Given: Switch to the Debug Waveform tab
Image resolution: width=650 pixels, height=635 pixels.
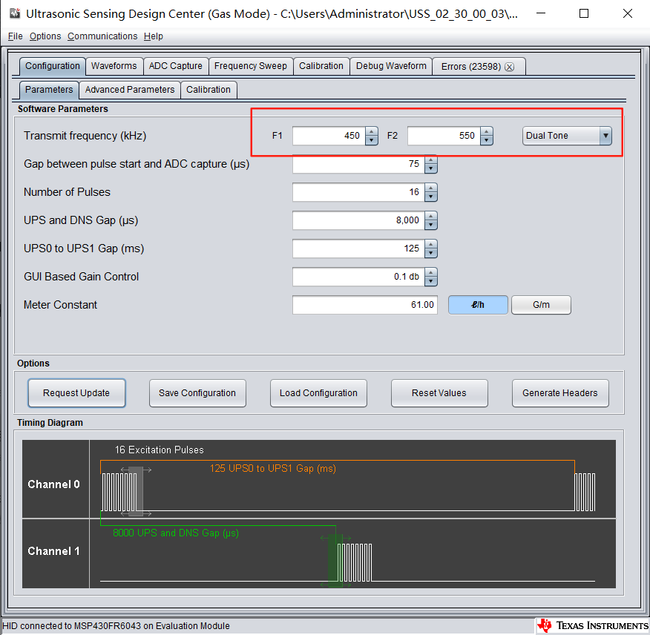Looking at the screenshot, I should click(x=391, y=66).
